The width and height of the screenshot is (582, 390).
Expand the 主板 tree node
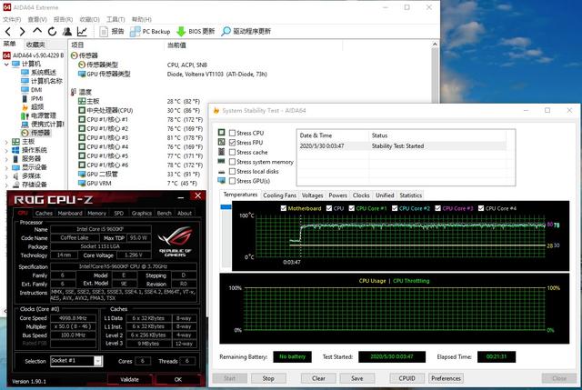click(x=6, y=142)
